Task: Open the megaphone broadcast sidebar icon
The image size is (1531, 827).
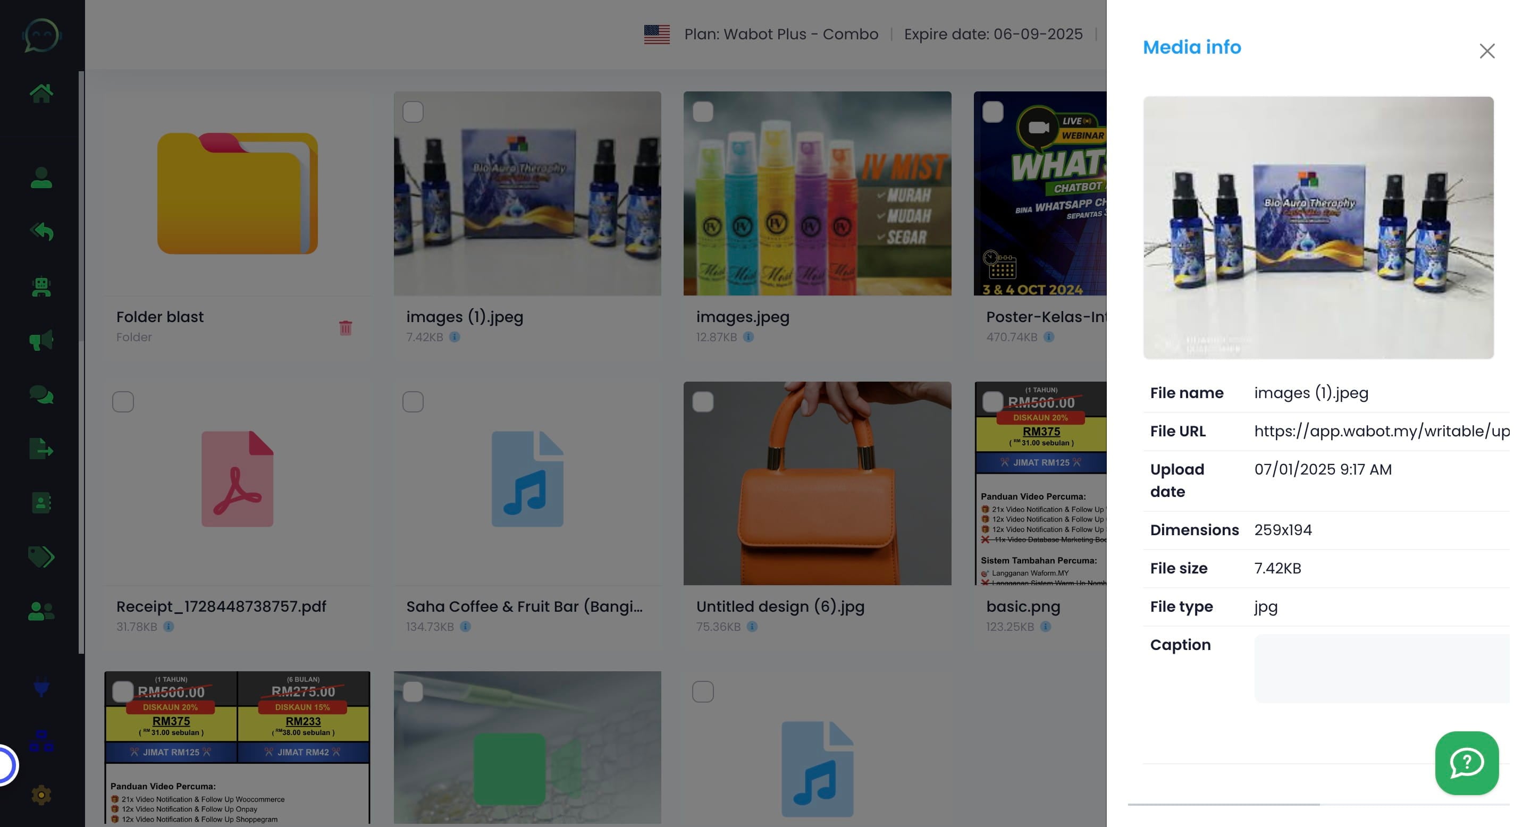Action: tap(41, 341)
